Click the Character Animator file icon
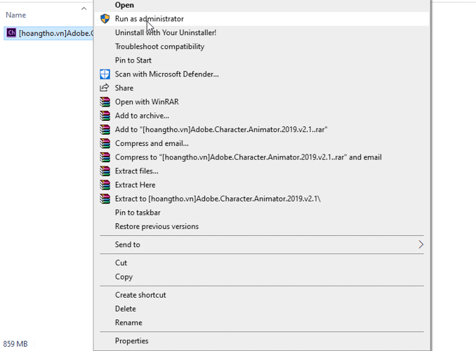This screenshot has width=476, height=351. coord(11,33)
